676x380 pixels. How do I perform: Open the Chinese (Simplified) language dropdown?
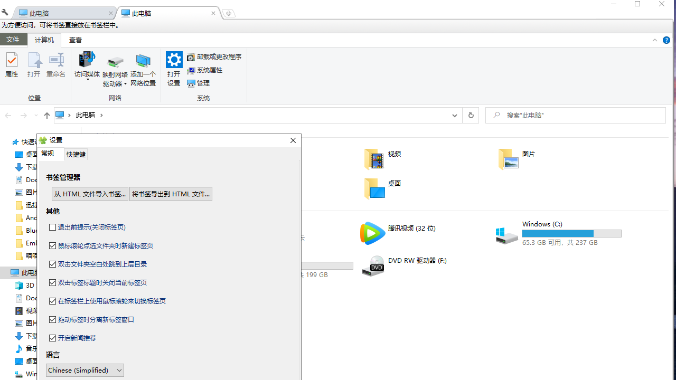84,370
